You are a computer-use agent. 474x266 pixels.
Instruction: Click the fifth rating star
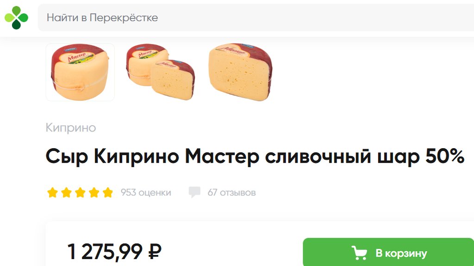[107, 193]
